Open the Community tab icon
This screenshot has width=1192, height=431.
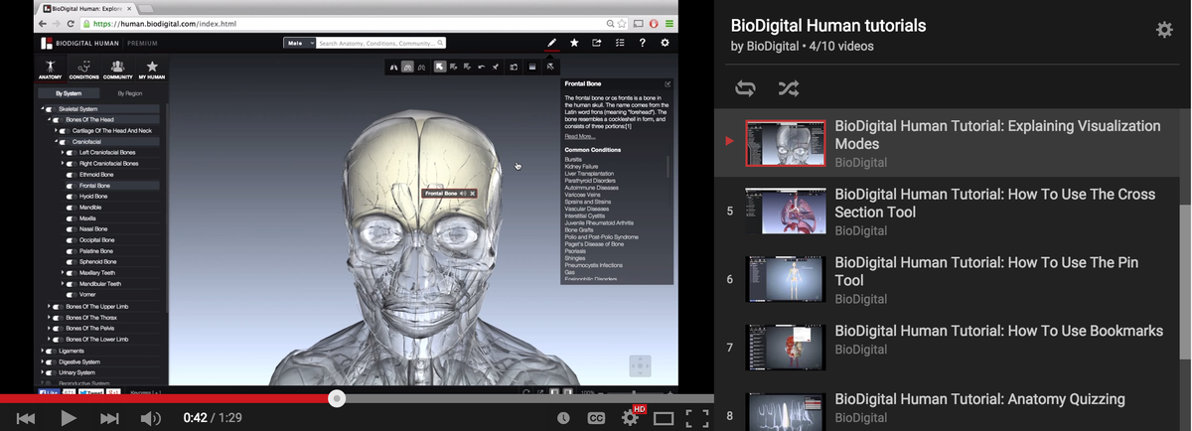point(117,70)
